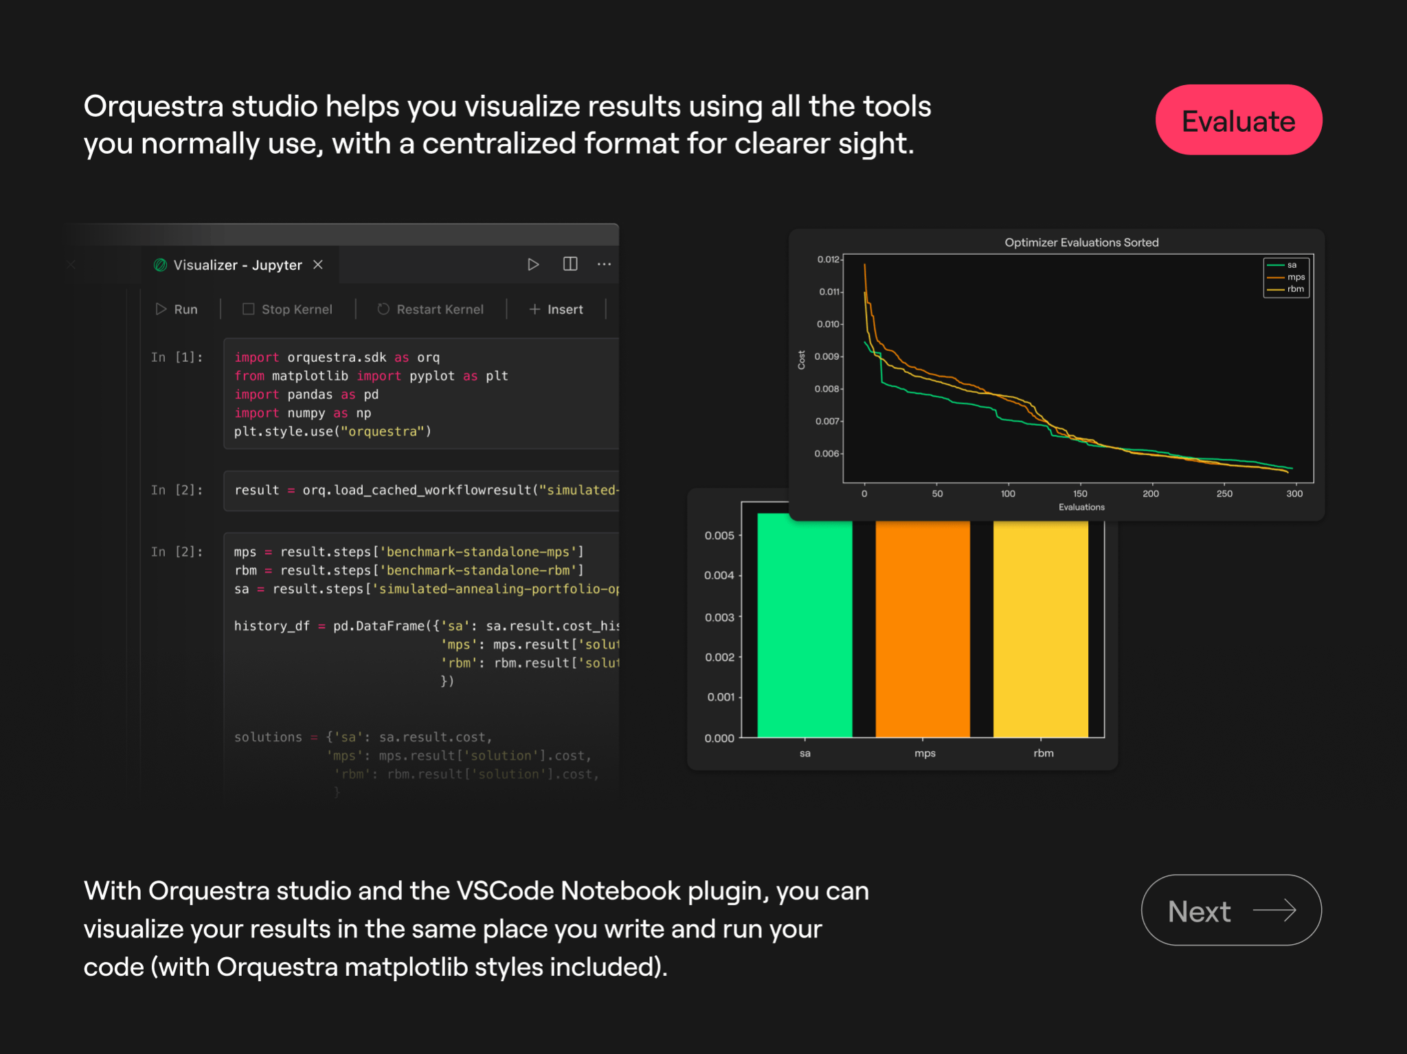
Task: Click the 'benchmark-standalone-mps' code line
Action: pyautogui.click(x=409, y=552)
